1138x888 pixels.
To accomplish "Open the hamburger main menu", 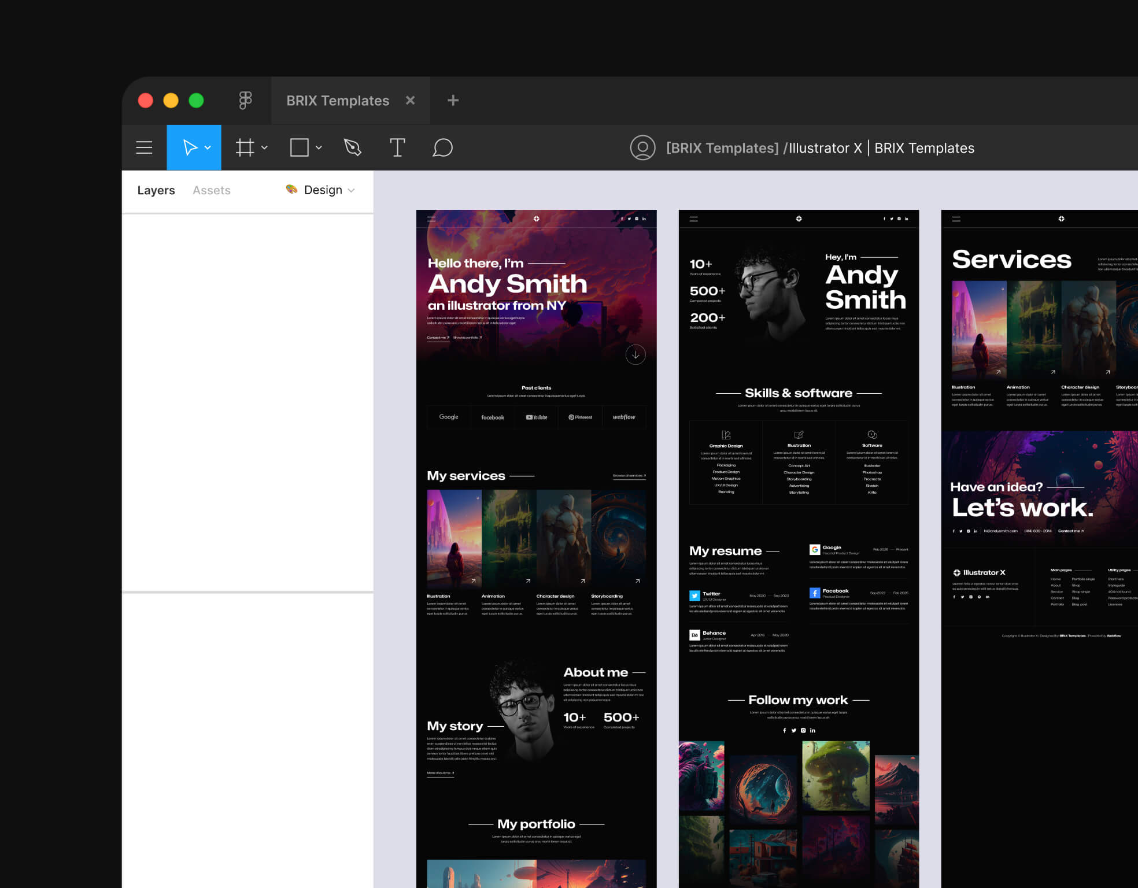I will pyautogui.click(x=144, y=147).
